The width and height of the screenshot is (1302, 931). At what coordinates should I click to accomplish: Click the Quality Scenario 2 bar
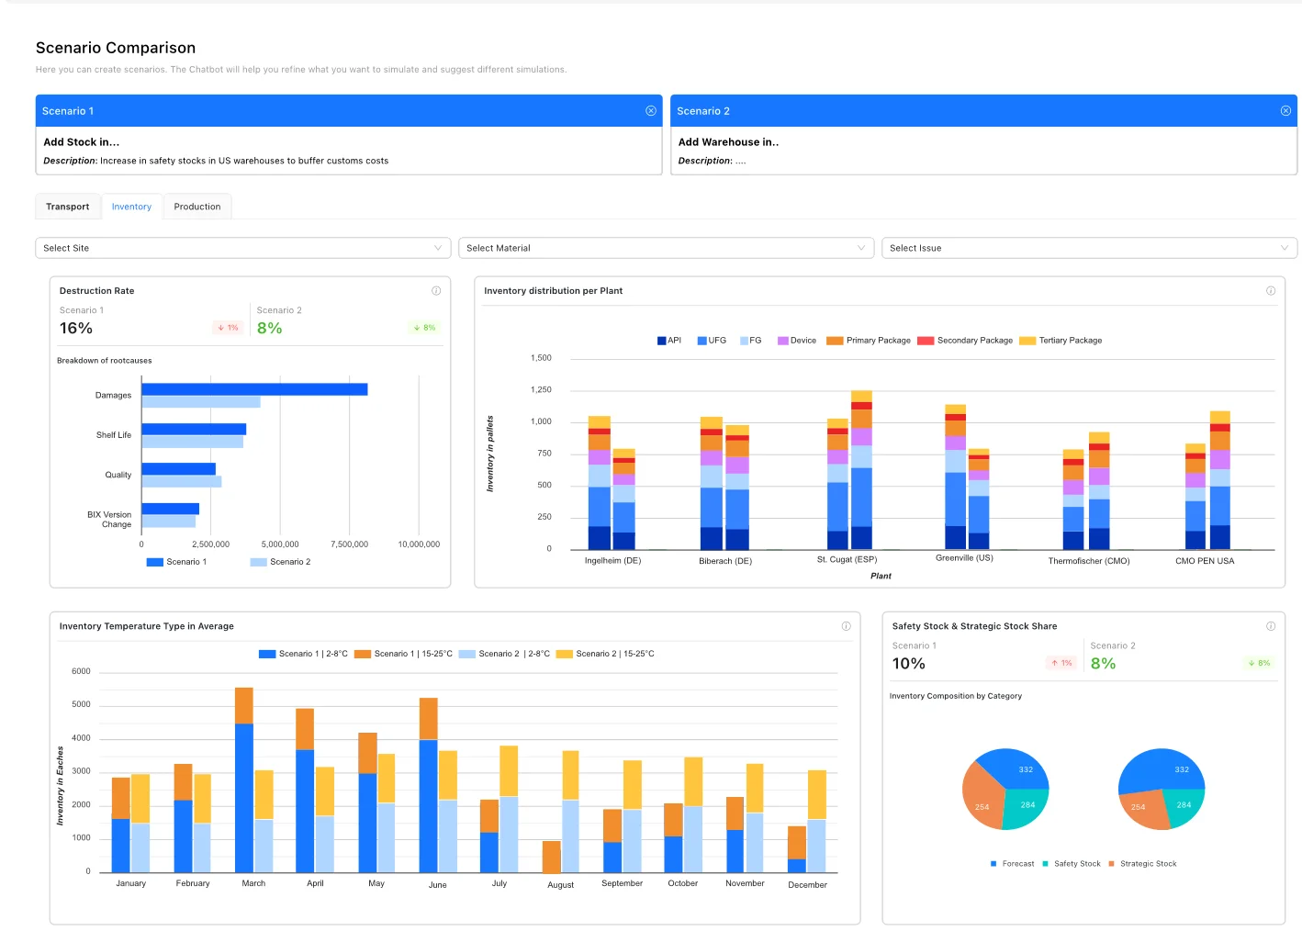coord(181,481)
